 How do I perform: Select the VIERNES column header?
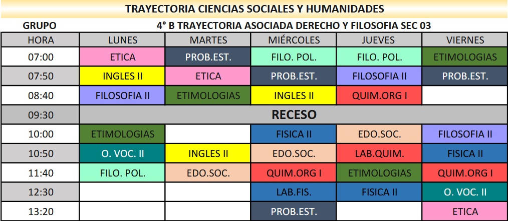465,40
